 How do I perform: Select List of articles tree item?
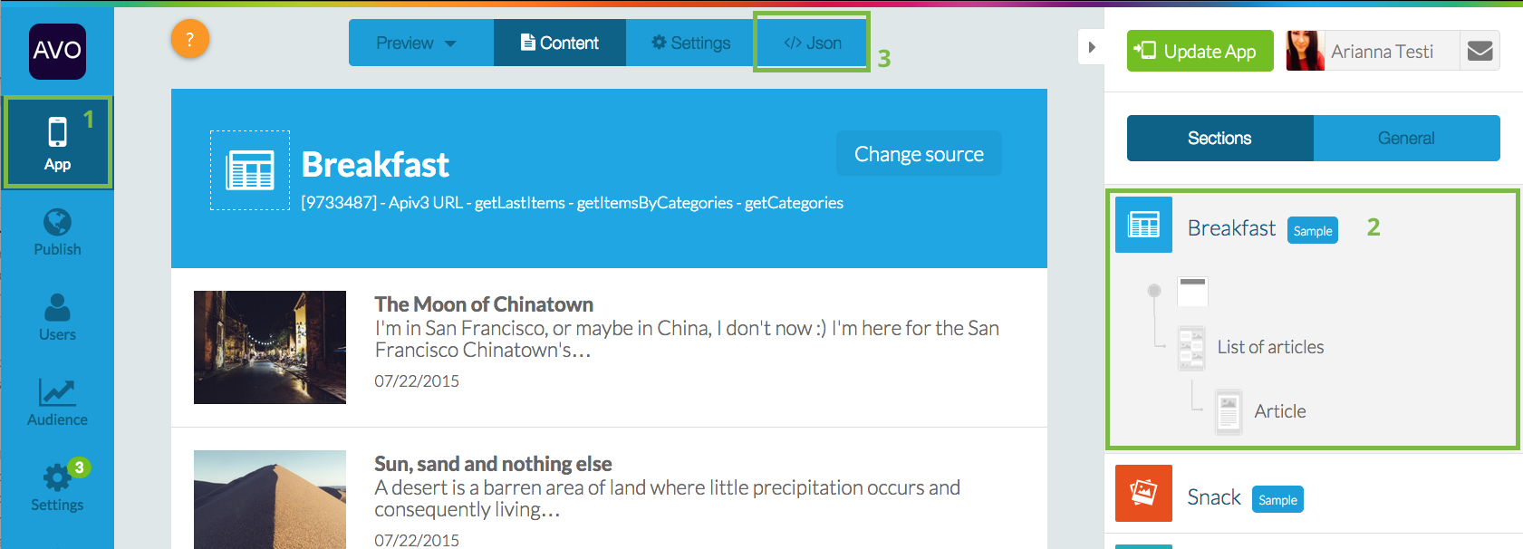[x=1269, y=347]
